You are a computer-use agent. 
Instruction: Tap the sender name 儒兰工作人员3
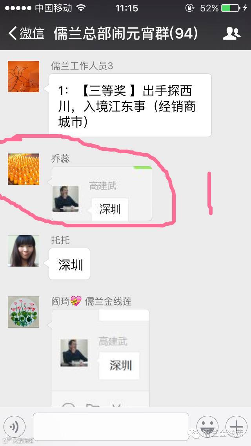pyautogui.click(x=82, y=66)
